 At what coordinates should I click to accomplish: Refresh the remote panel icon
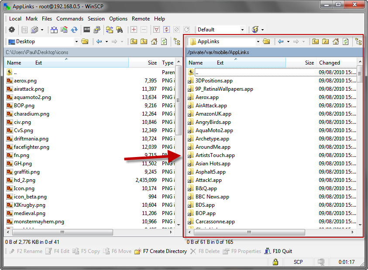tap(346, 41)
